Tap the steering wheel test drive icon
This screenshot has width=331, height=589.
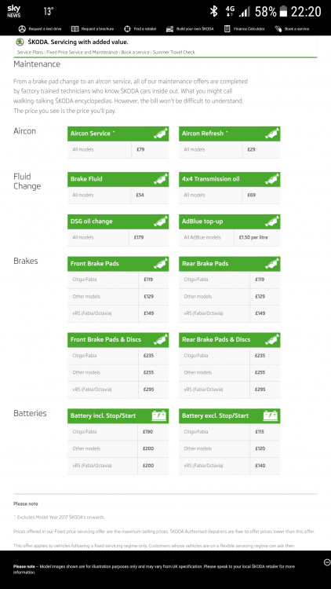point(22,29)
